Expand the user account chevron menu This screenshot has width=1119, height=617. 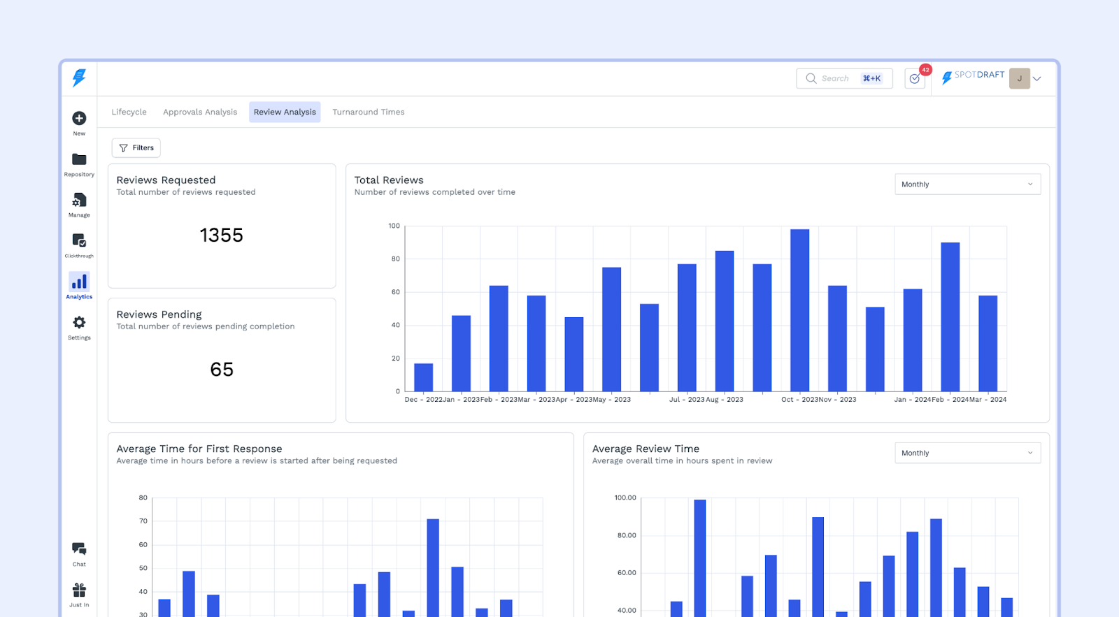point(1037,79)
